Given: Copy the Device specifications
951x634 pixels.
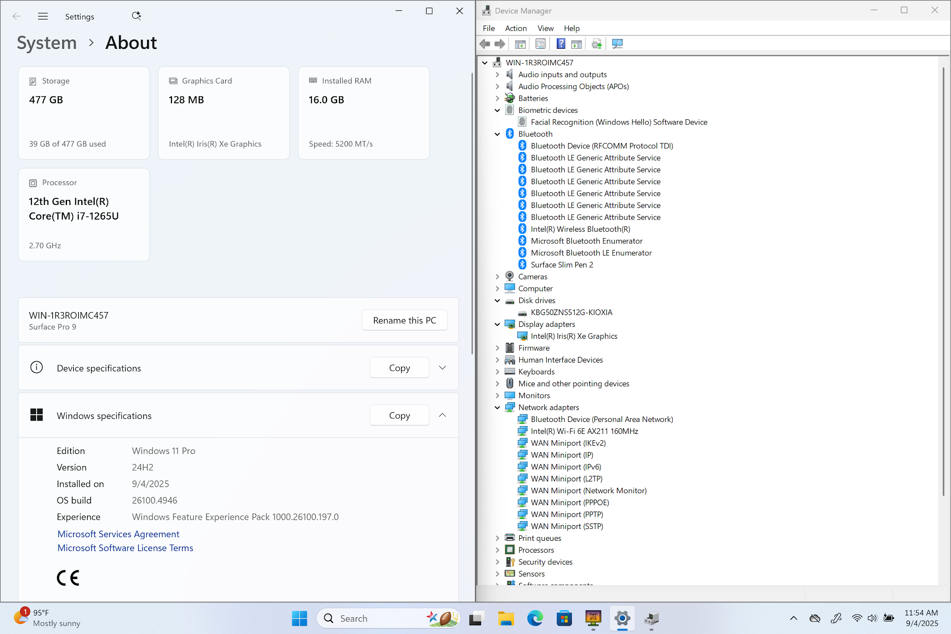Looking at the screenshot, I should [399, 368].
